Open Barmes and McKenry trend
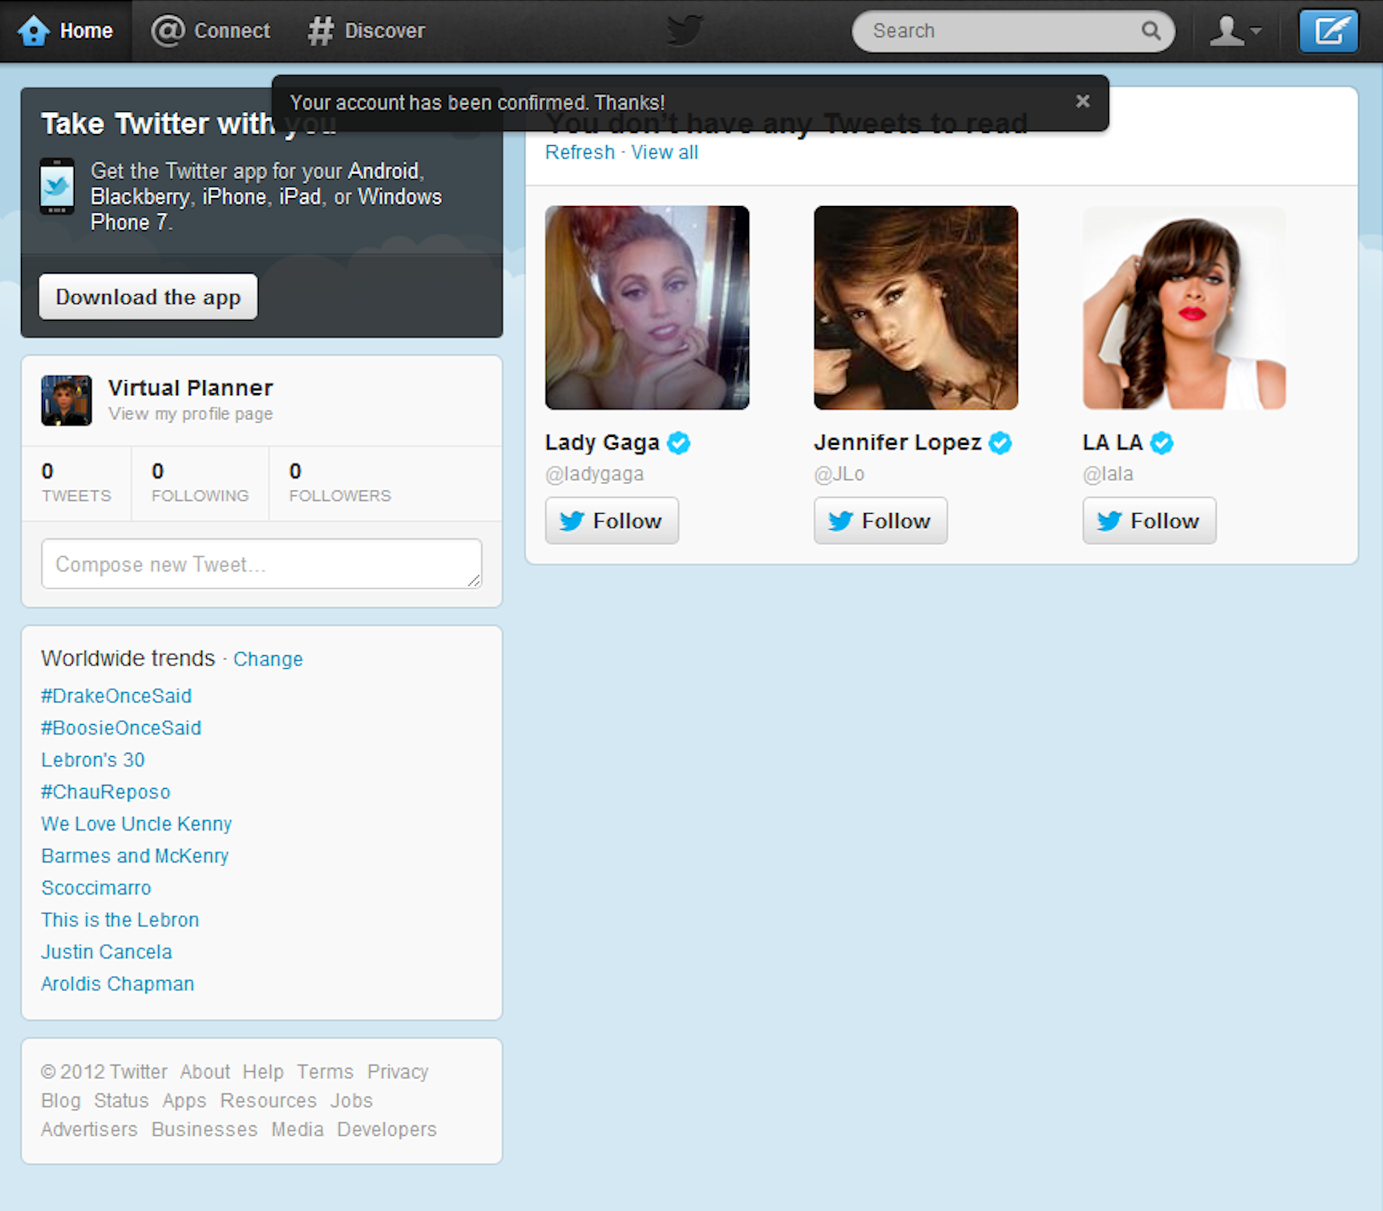 point(135,855)
